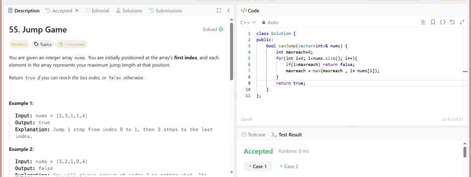Close the Accepted tab

[x=77, y=11]
